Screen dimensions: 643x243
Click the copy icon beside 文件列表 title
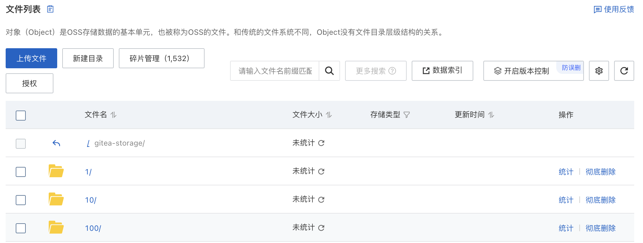[x=50, y=9]
